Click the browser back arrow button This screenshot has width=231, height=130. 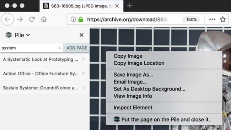click(7, 19)
